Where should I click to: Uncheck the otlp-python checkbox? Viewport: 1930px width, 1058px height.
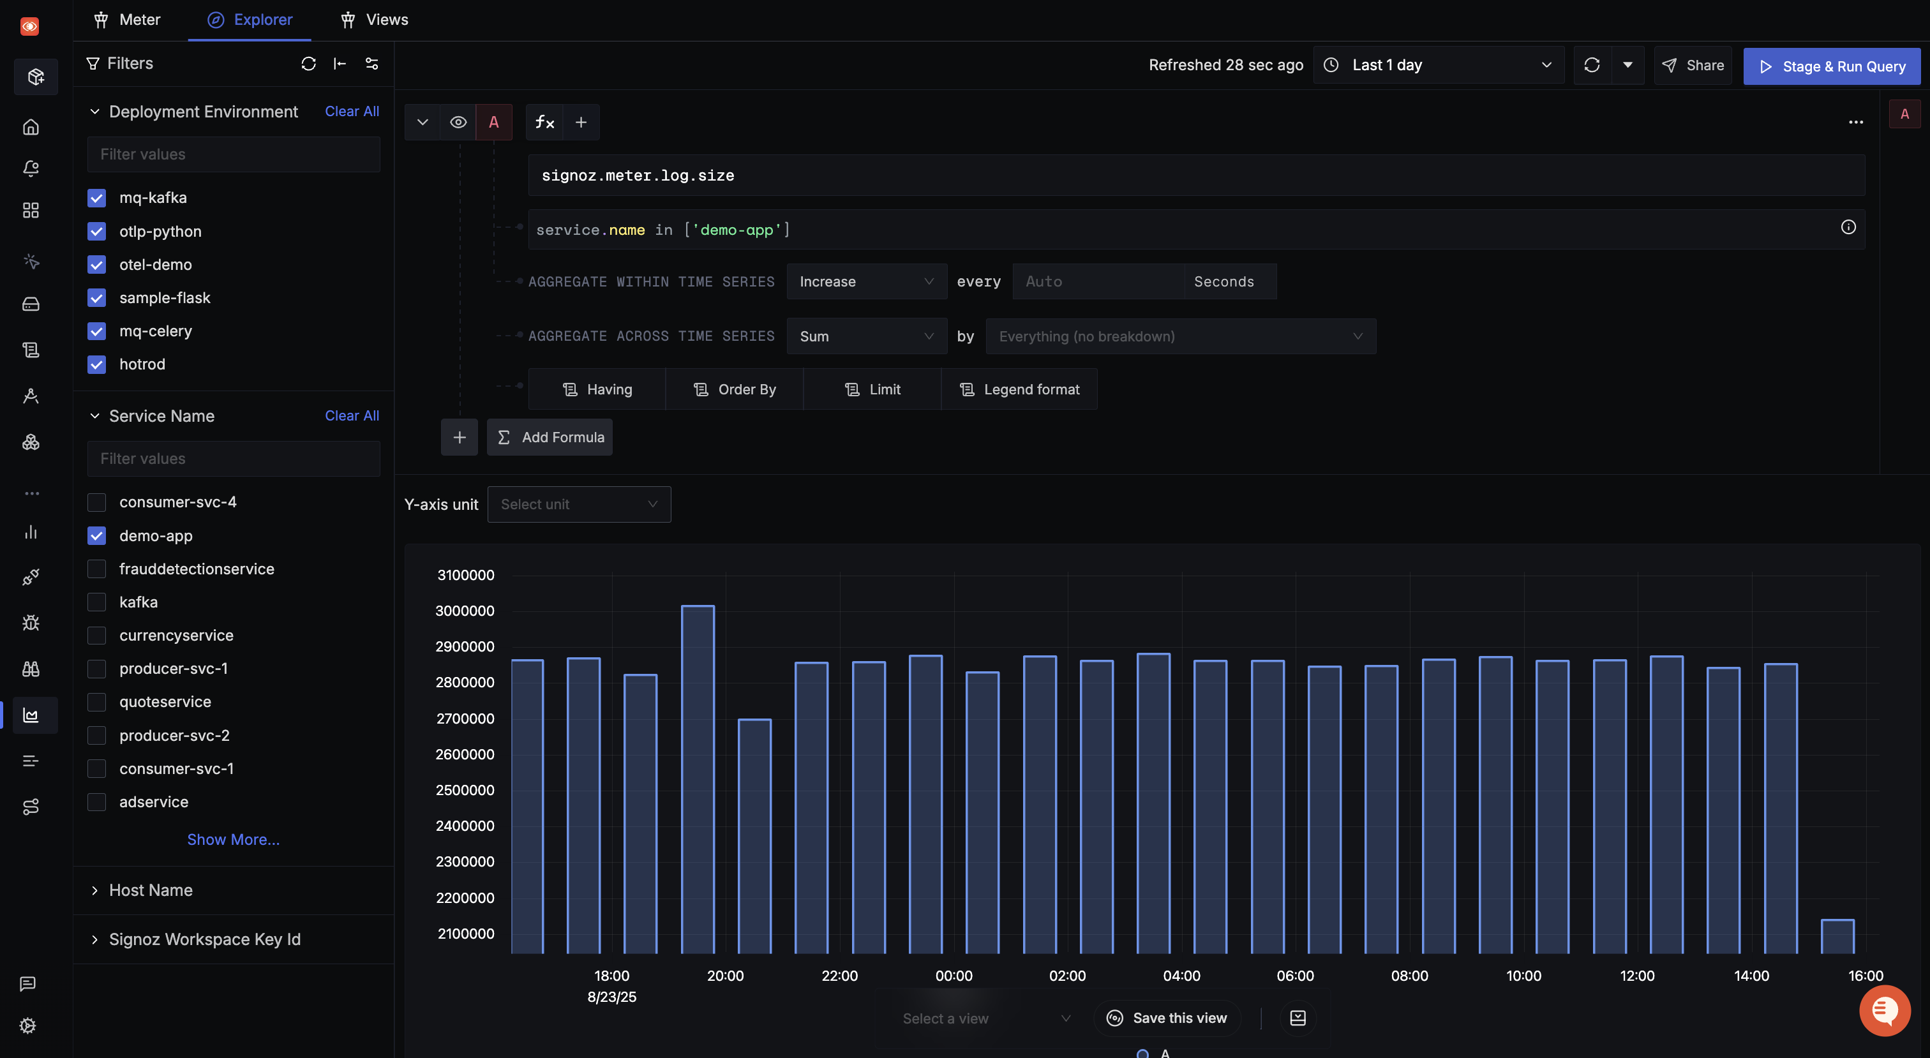[96, 232]
